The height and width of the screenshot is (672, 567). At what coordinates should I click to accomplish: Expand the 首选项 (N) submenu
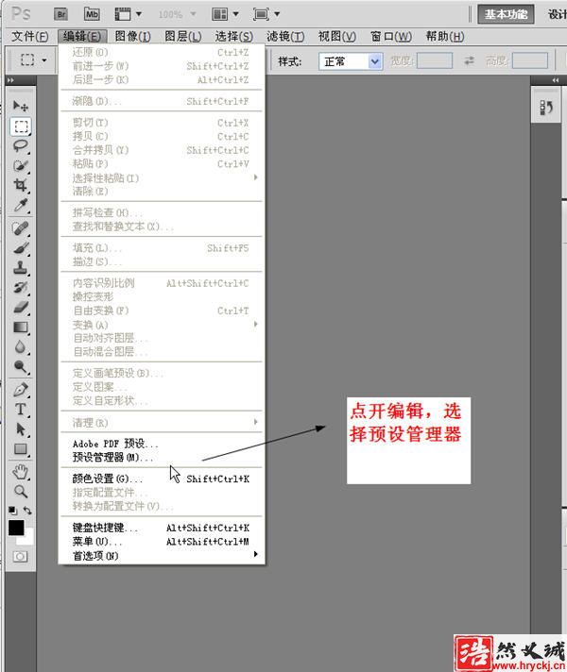point(162,555)
